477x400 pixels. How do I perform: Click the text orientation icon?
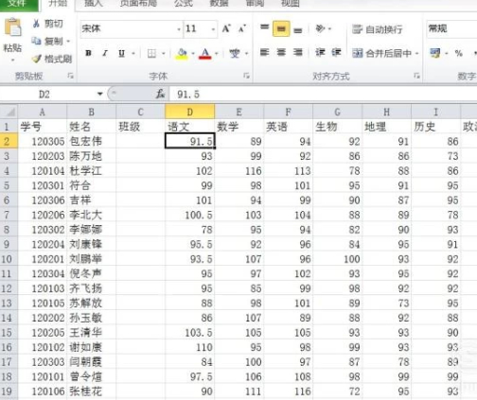pyautogui.click(x=320, y=28)
